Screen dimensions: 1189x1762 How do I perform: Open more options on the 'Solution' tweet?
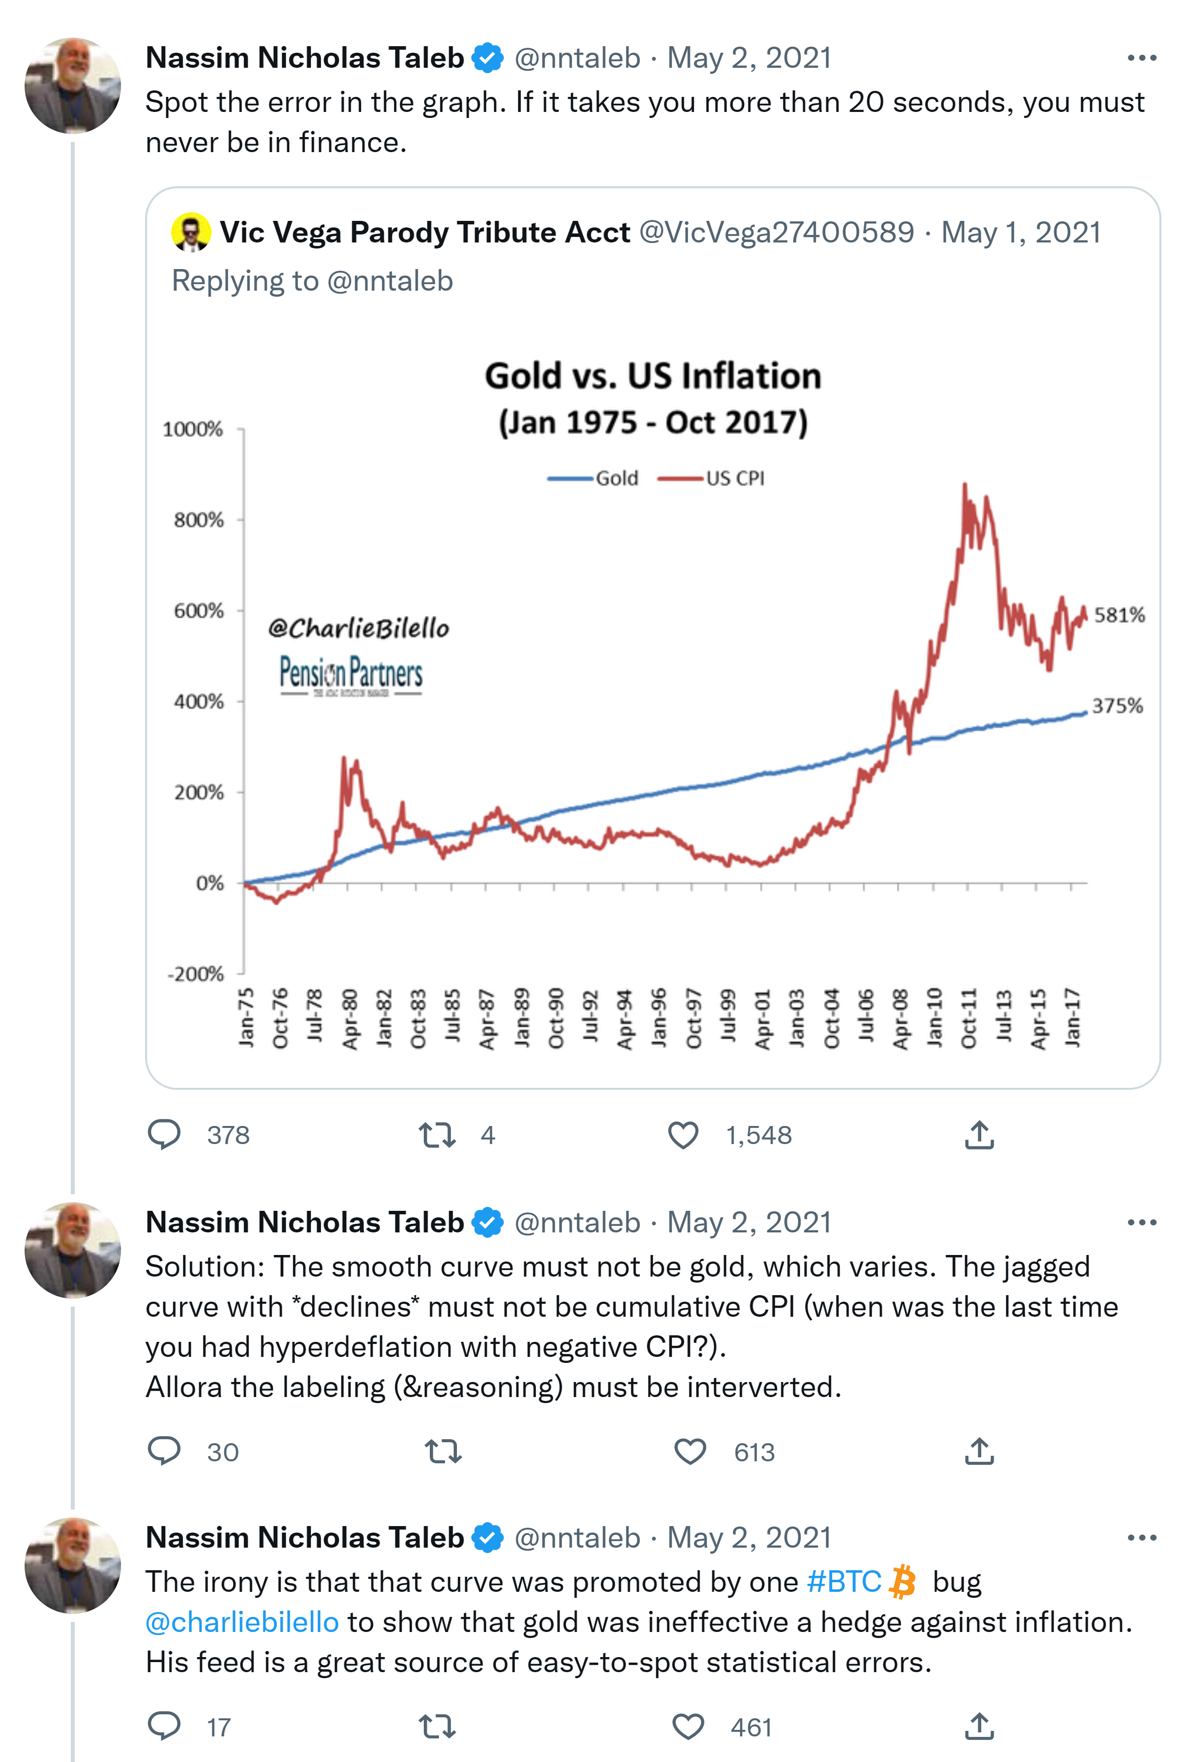1141,1222
